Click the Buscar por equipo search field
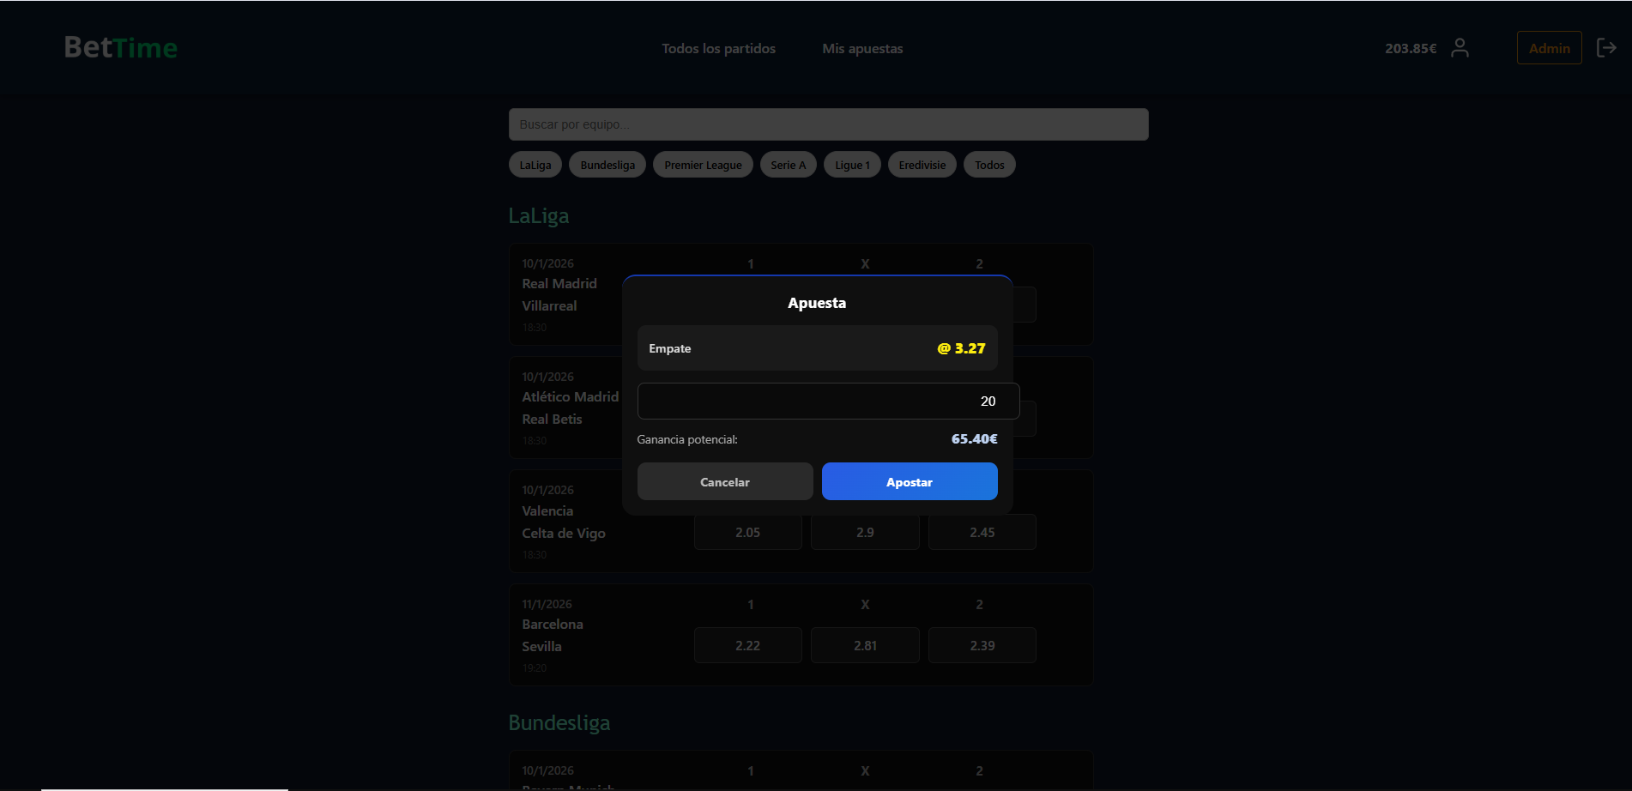The width and height of the screenshot is (1632, 791). tap(828, 124)
